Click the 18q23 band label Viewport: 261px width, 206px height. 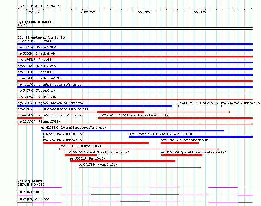coord(22,25)
